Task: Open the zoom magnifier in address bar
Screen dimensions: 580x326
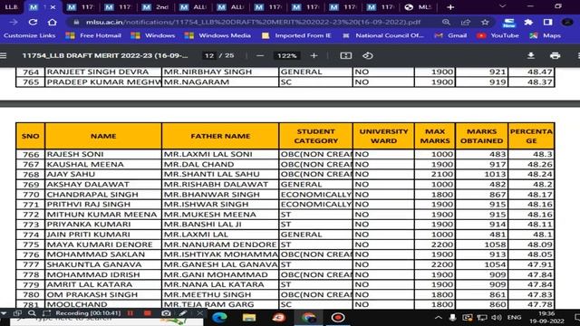Action: coord(446,22)
